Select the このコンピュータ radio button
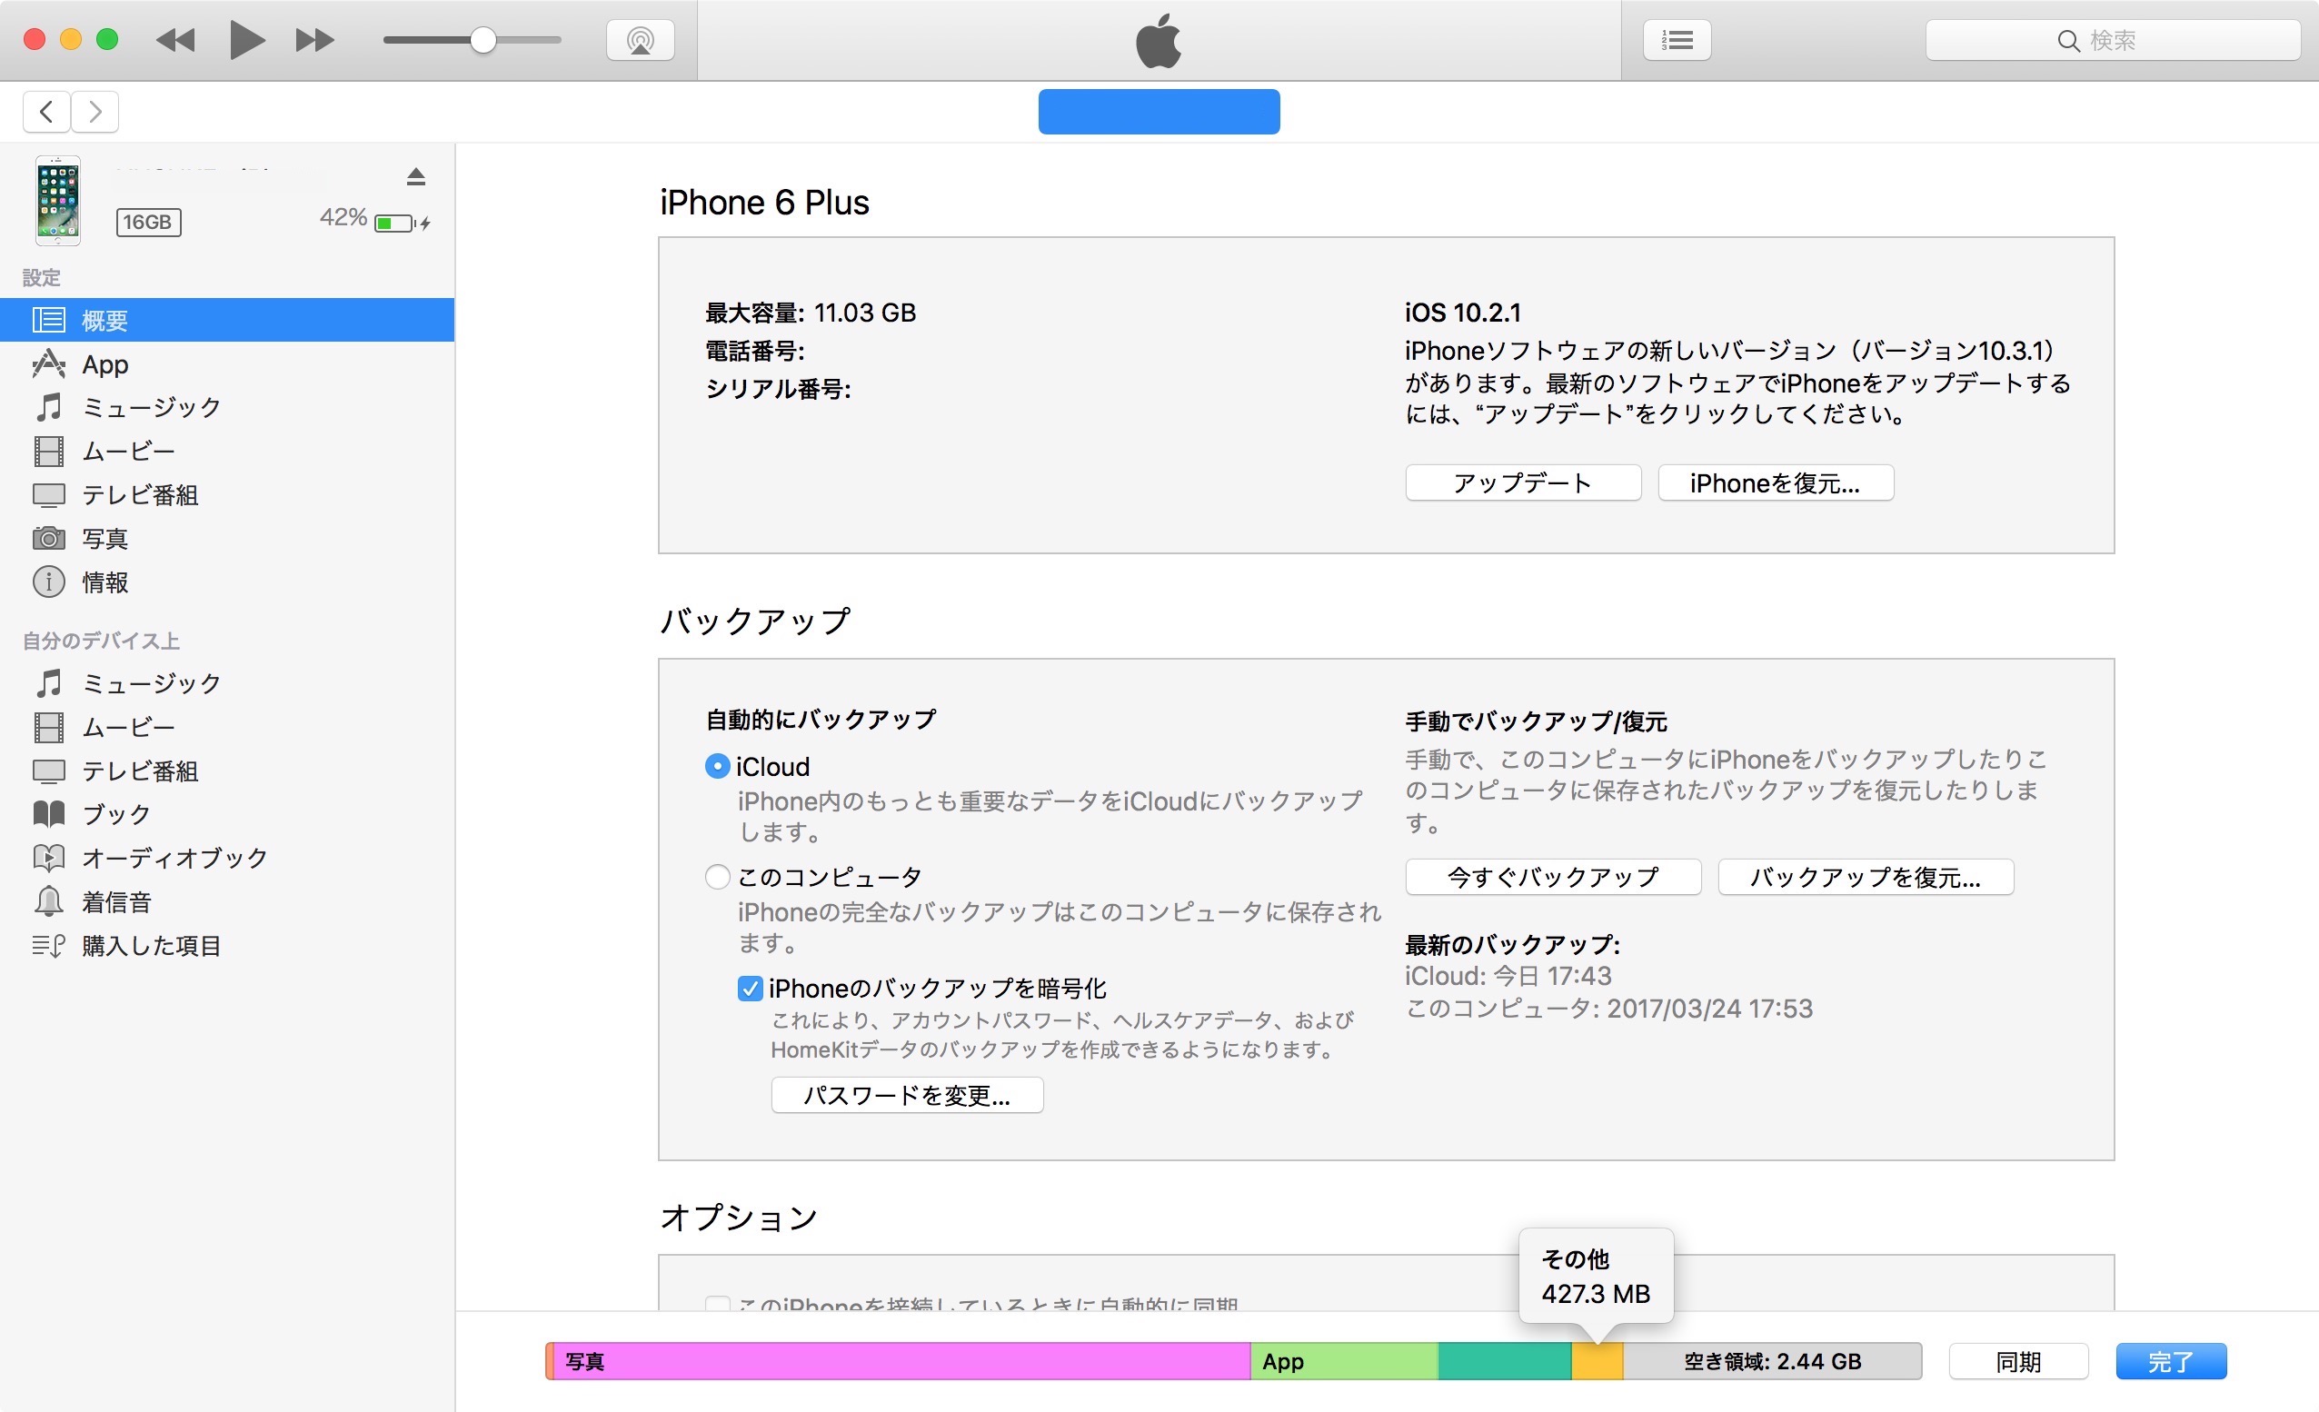 [x=717, y=878]
